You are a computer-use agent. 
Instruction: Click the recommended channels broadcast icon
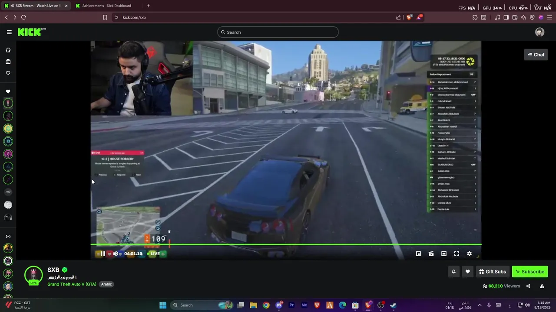8,237
